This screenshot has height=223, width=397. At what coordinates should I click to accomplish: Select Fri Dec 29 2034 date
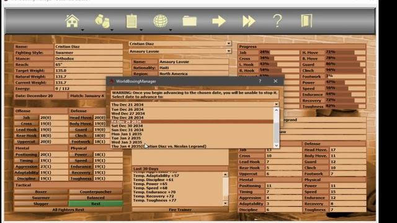192,121
